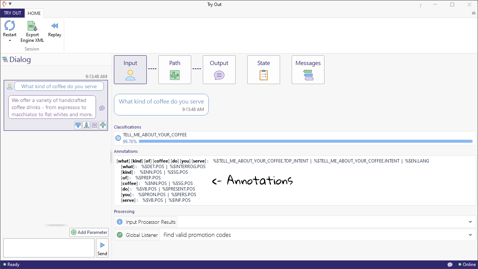Viewport: 478px width, 269px height.
Task: Expand Input Processor Results section
Action: click(x=470, y=222)
